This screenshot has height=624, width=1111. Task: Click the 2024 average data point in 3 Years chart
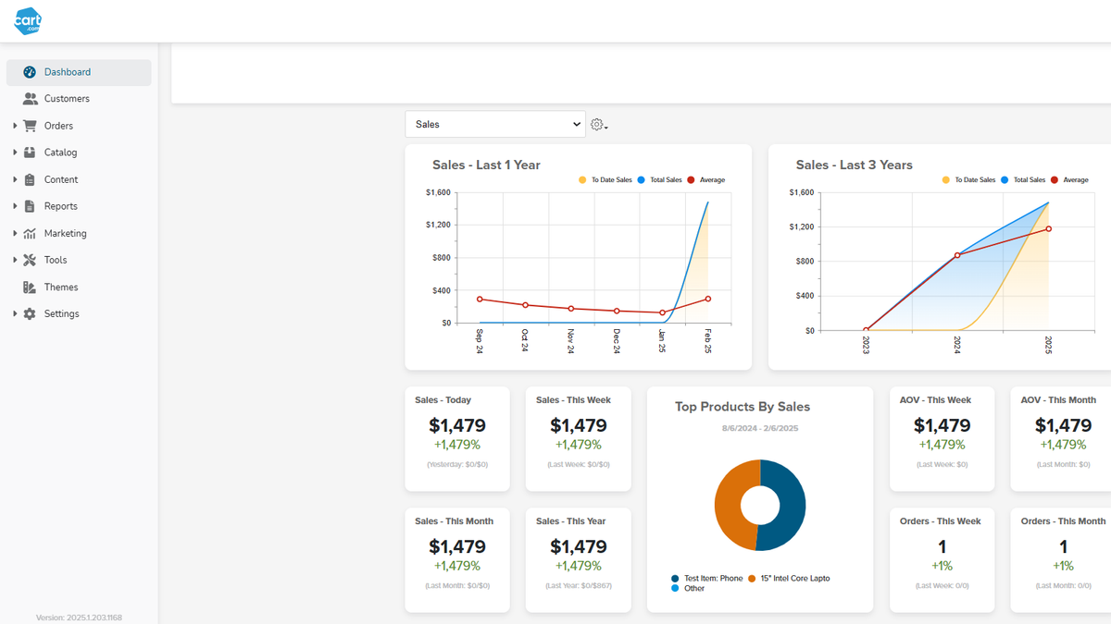[957, 255]
